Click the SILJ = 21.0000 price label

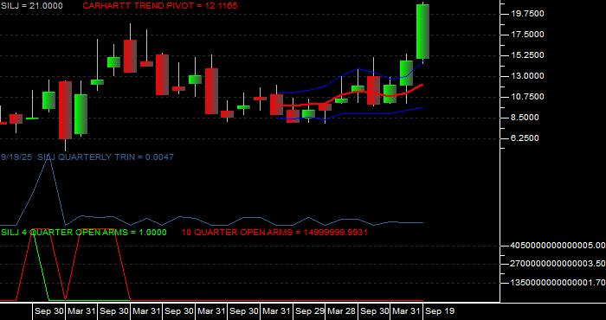click(x=32, y=6)
